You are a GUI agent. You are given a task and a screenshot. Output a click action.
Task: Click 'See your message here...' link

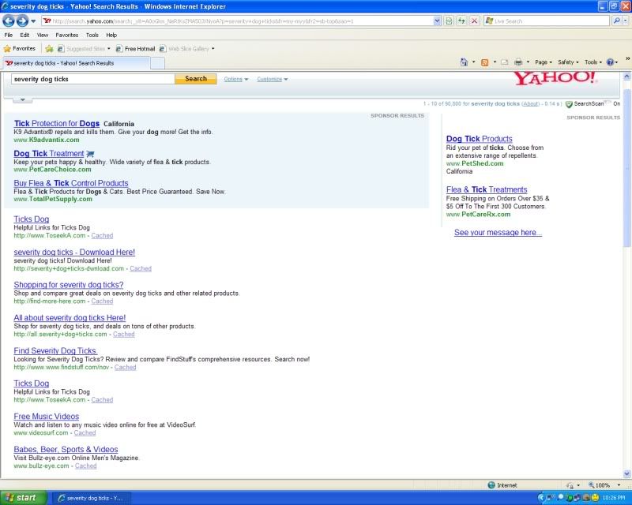point(498,233)
